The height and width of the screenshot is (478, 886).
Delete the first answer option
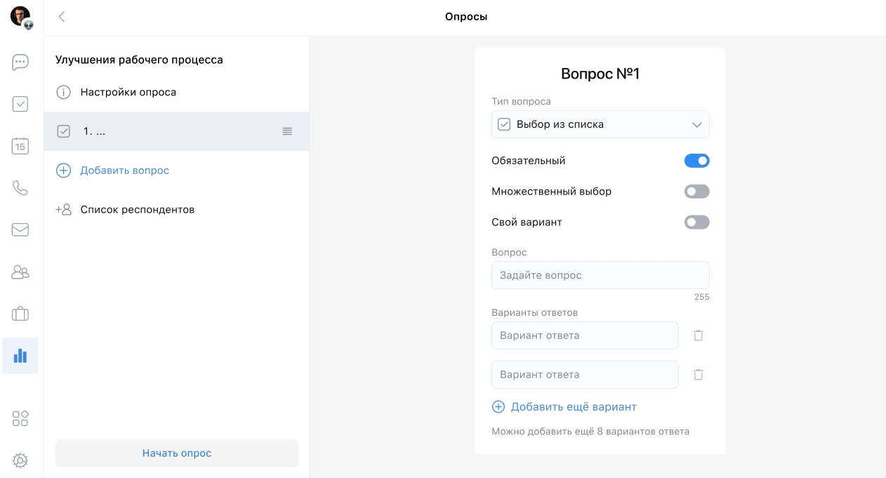(x=698, y=336)
